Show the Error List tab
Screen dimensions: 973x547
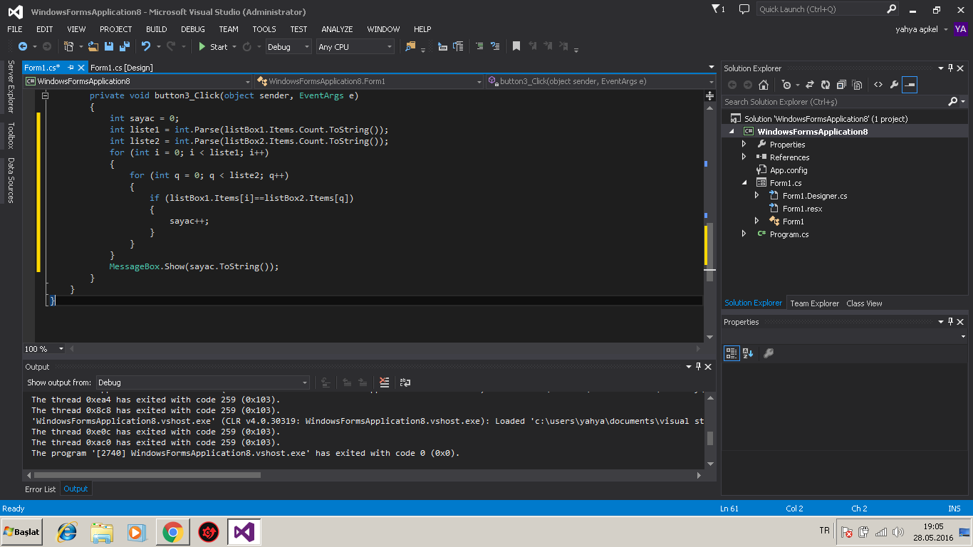pos(40,489)
